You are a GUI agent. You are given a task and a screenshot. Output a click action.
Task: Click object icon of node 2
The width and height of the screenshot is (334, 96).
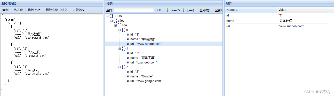click(x=124, y=67)
